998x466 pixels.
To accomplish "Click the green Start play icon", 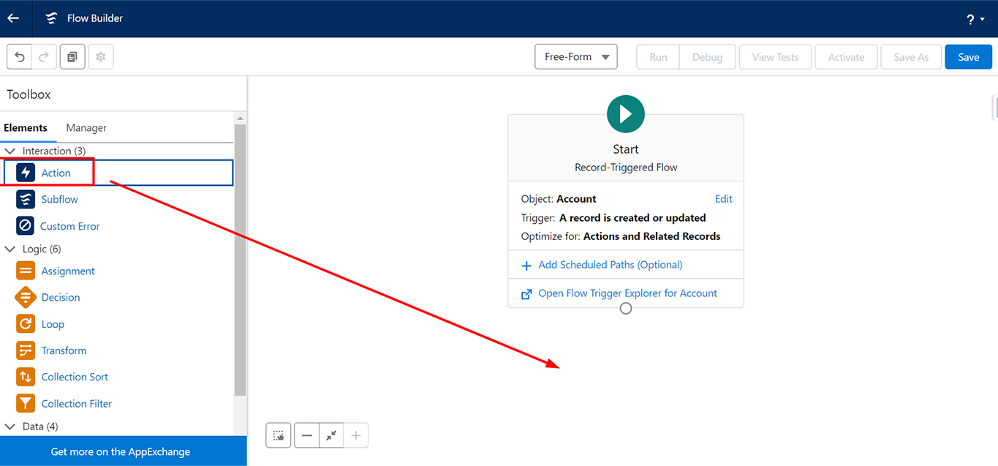I will [625, 114].
